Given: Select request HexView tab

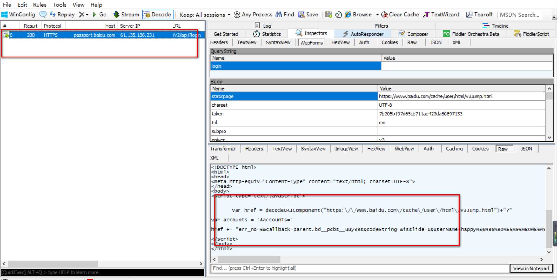Looking at the screenshot, I should (340, 42).
